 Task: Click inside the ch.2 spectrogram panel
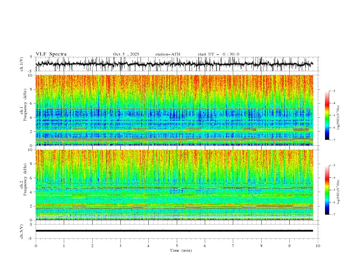pos(174,185)
